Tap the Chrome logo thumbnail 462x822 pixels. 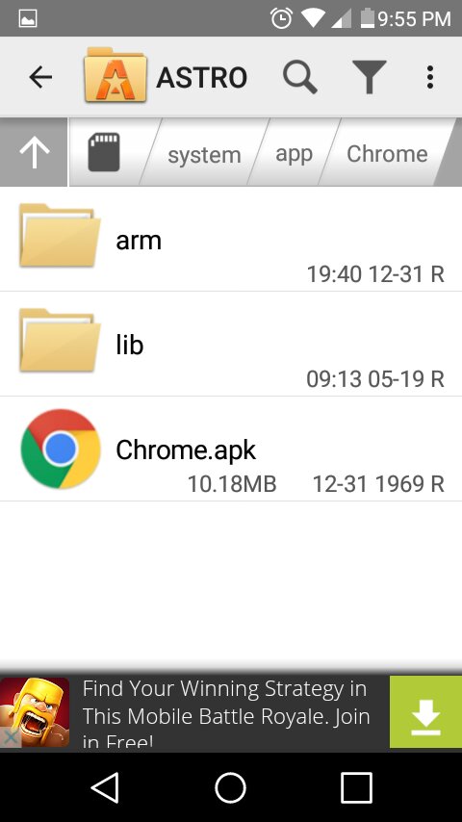tap(61, 450)
